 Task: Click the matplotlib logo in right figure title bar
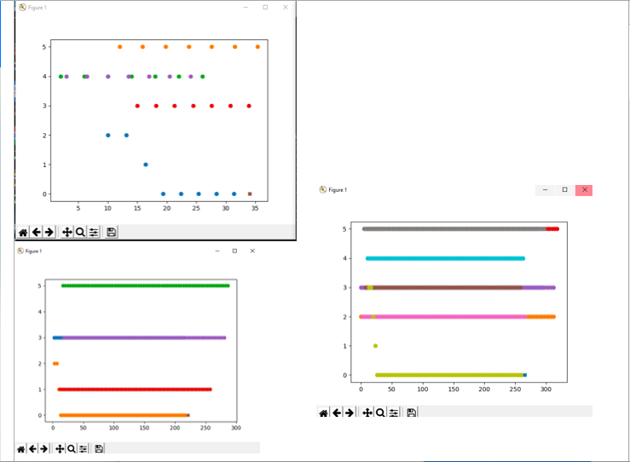coord(323,189)
